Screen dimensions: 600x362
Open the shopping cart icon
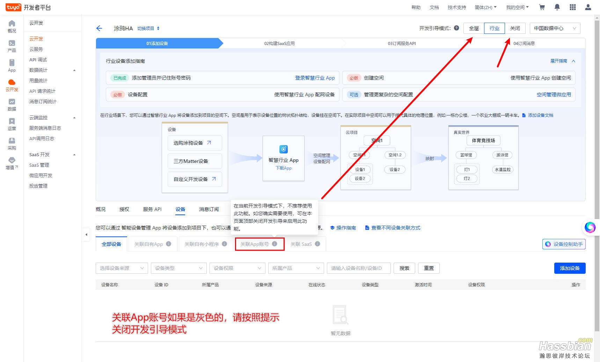(x=542, y=7)
